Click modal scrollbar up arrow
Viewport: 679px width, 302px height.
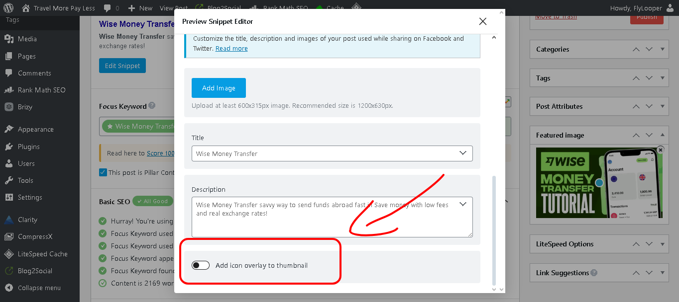[x=494, y=38]
